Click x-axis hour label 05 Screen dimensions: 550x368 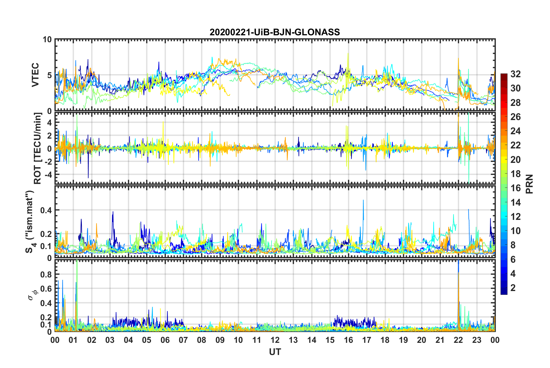click(x=147, y=340)
